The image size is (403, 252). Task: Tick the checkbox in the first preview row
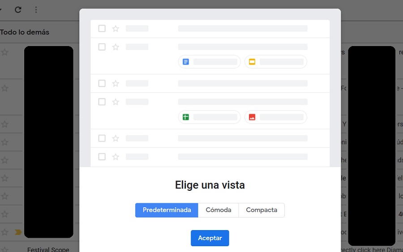[x=102, y=29]
